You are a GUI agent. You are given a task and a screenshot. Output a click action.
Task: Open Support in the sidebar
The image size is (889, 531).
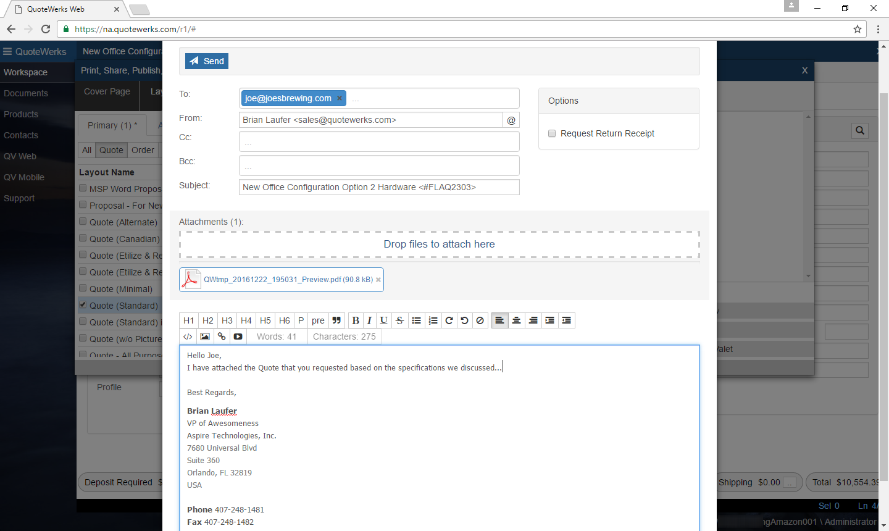coord(19,198)
